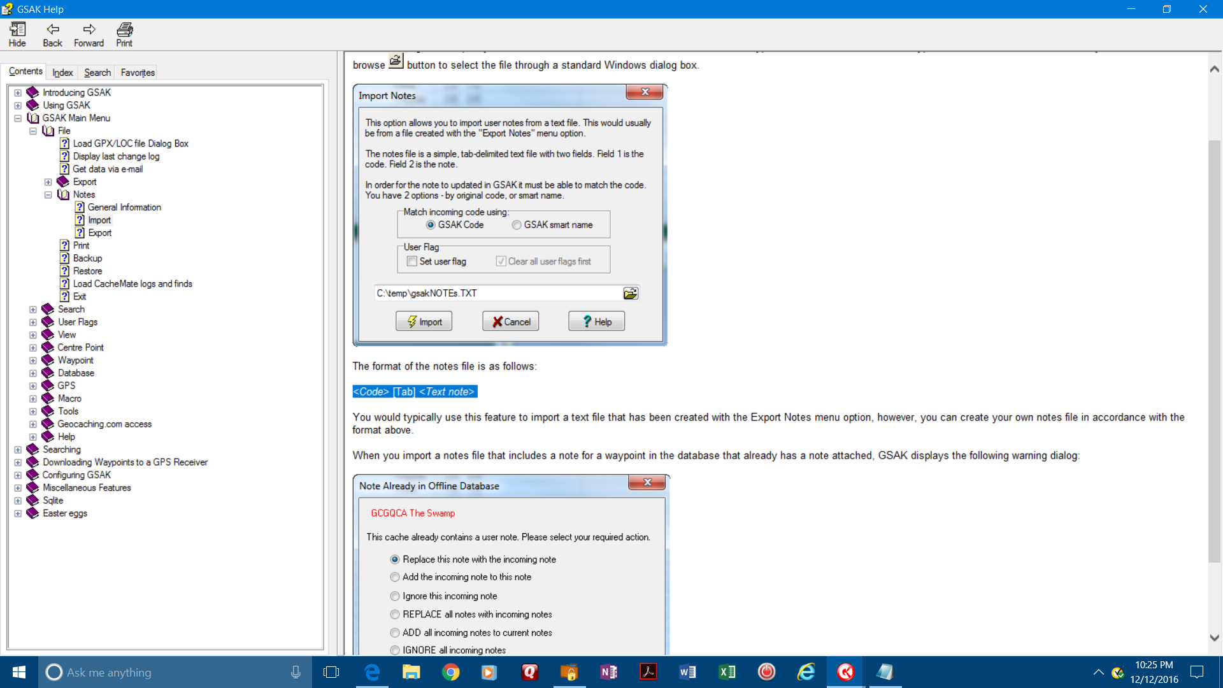Select the GSAK smart name radio button
The height and width of the screenshot is (688, 1223).
click(x=517, y=225)
